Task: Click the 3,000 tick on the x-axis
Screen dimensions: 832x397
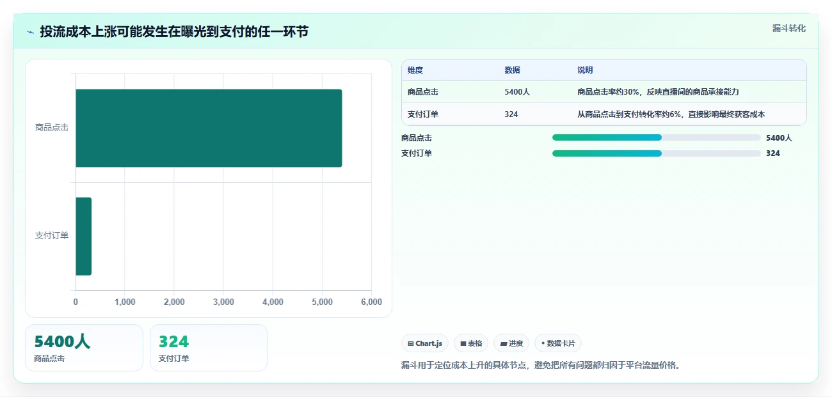Action: pyautogui.click(x=223, y=302)
